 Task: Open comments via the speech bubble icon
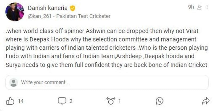click(62, 101)
